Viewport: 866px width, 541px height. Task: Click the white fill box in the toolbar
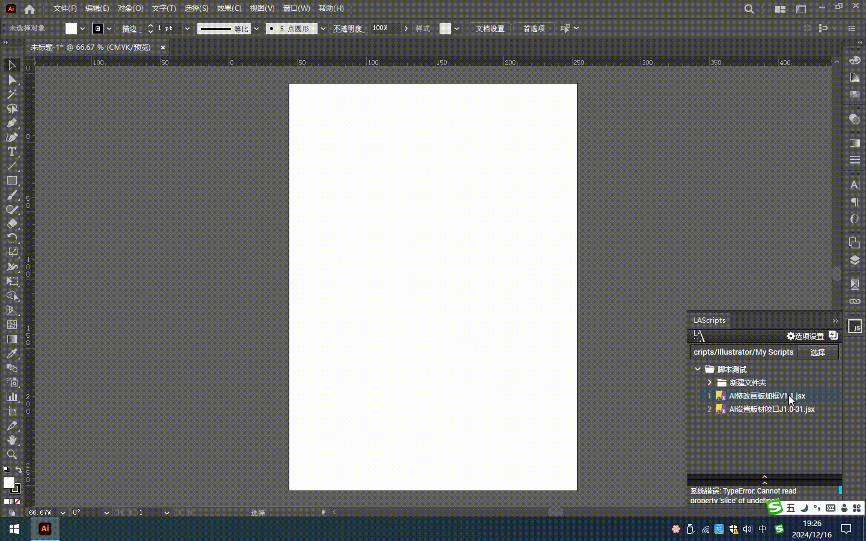[x=8, y=483]
